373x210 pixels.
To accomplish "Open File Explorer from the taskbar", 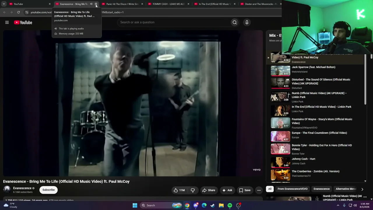I will click(221, 205).
